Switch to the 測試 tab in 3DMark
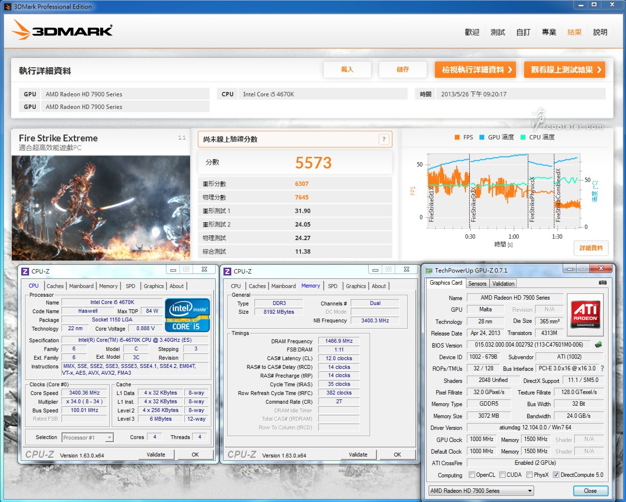626x502 pixels. (x=498, y=32)
